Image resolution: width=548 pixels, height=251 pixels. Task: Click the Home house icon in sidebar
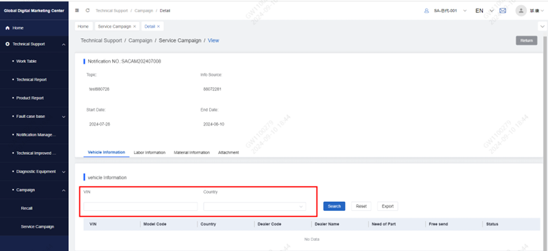pyautogui.click(x=8, y=28)
